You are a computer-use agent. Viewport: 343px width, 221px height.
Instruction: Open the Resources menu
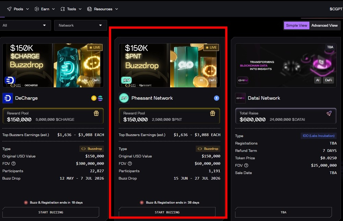[103, 9]
